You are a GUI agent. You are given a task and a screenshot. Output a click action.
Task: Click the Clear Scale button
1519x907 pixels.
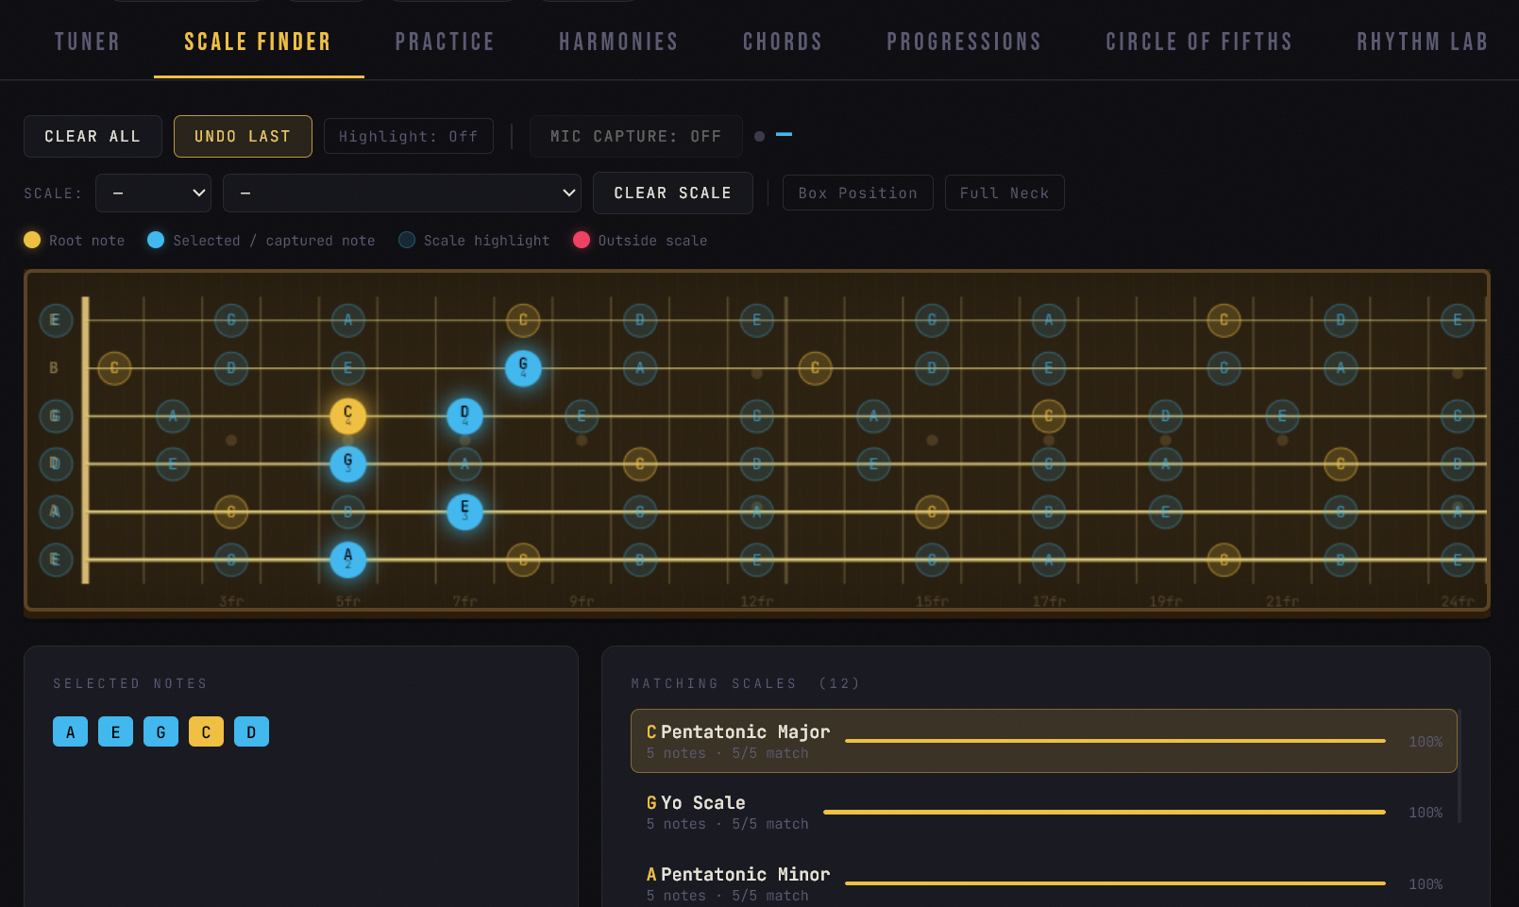[672, 193]
